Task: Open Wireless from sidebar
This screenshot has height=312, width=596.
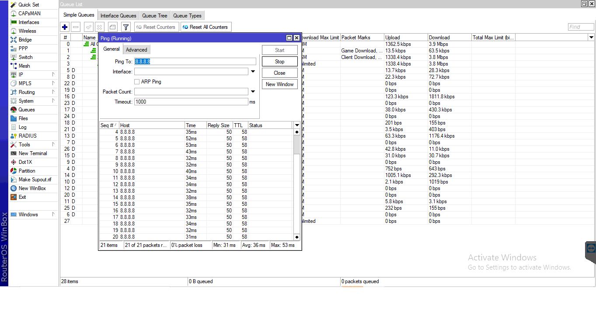Action: coord(27,31)
